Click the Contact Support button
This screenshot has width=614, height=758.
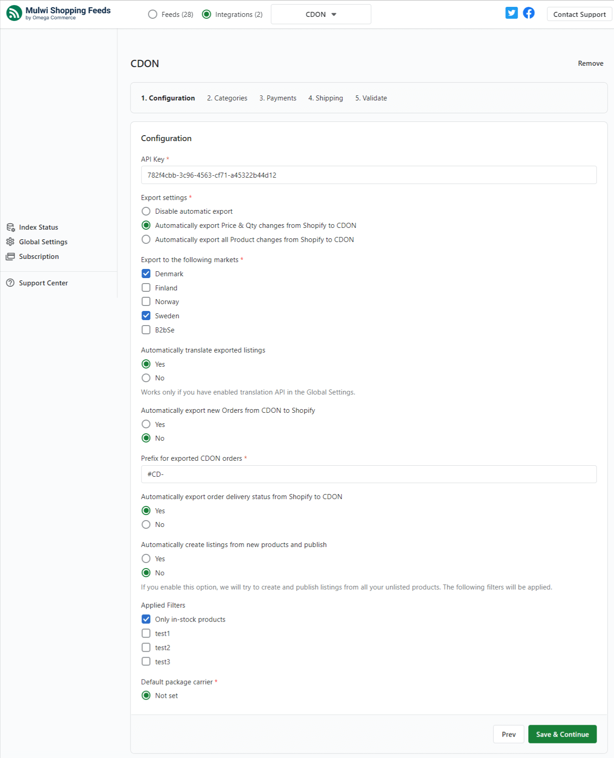coord(579,14)
